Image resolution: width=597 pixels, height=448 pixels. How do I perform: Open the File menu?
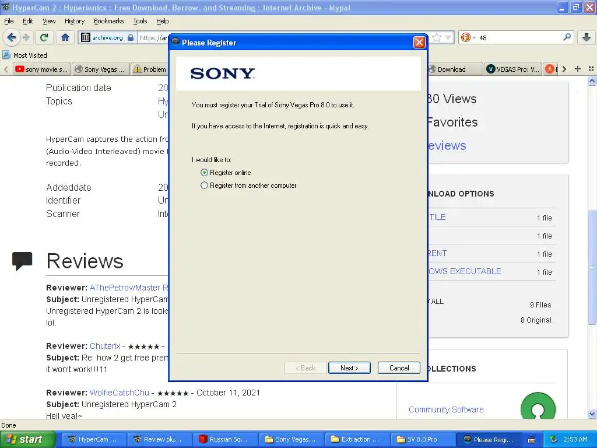pos(9,21)
